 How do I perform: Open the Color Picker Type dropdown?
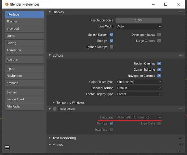[x=139, y=82]
